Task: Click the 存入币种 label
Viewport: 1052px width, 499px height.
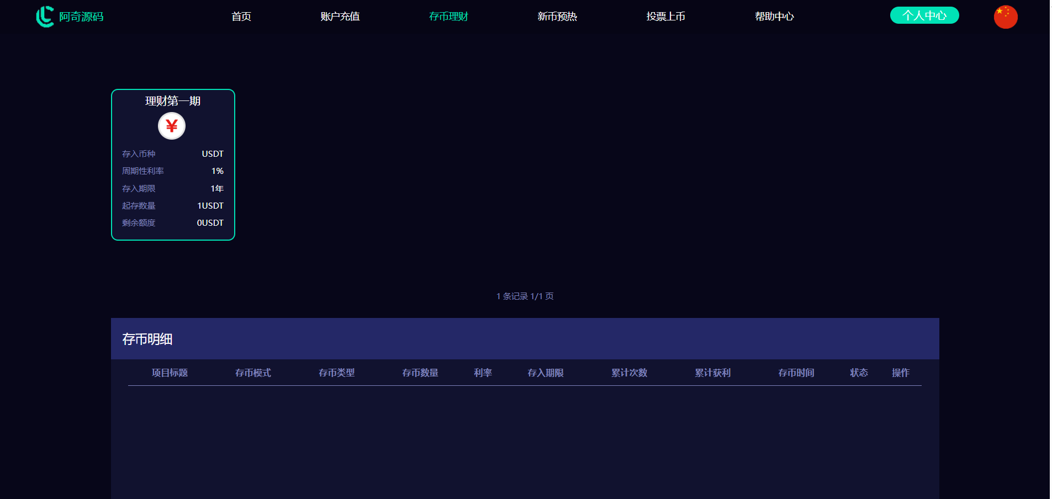Action: 139,154
